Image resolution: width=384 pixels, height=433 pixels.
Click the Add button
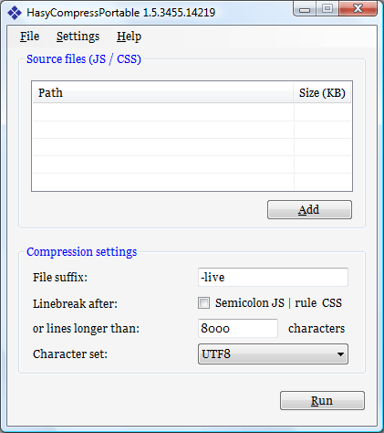(309, 209)
